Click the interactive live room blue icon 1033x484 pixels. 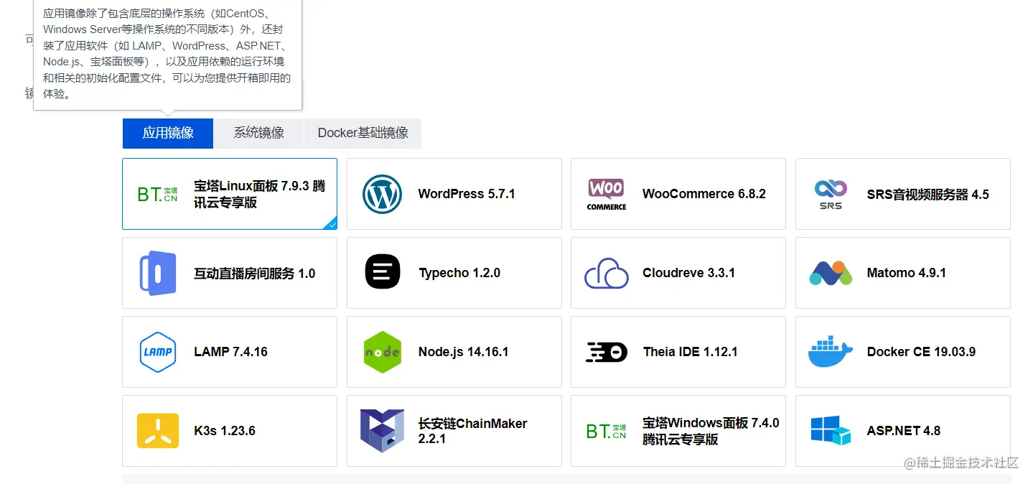tap(157, 273)
